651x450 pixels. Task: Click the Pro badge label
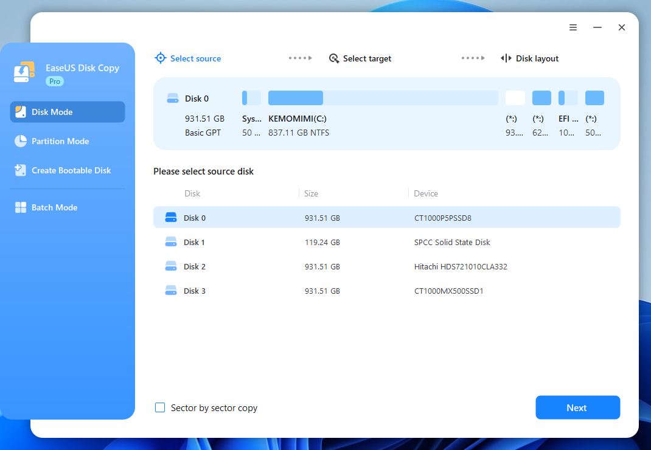pyautogui.click(x=55, y=81)
